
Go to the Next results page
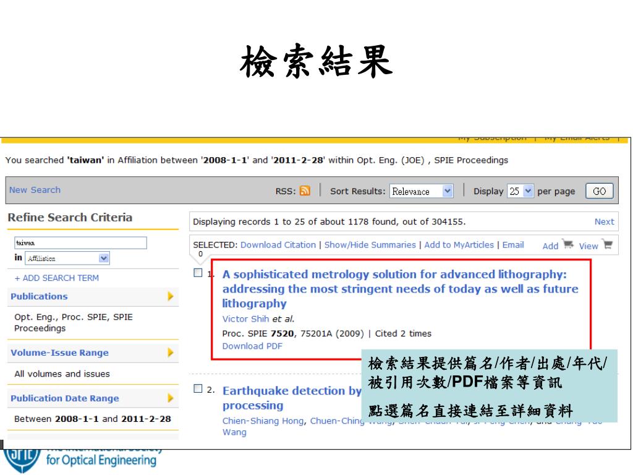(604, 221)
